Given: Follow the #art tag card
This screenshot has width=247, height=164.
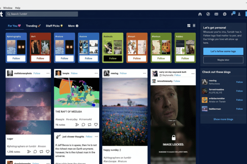Looking at the screenshot, I should [40, 58].
